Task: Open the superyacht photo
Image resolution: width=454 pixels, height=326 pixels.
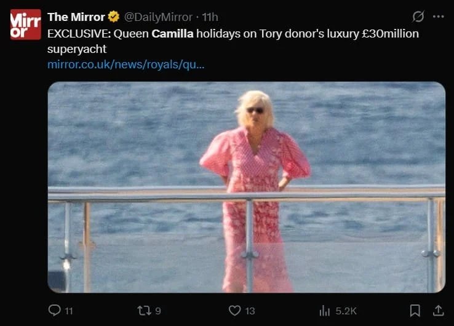Action: pos(246,187)
